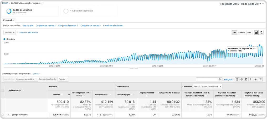Click the google / organic source row link

[20, 115]
